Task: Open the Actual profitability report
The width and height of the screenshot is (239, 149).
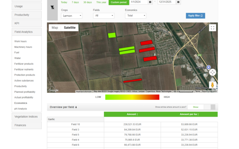Action: (24, 98)
